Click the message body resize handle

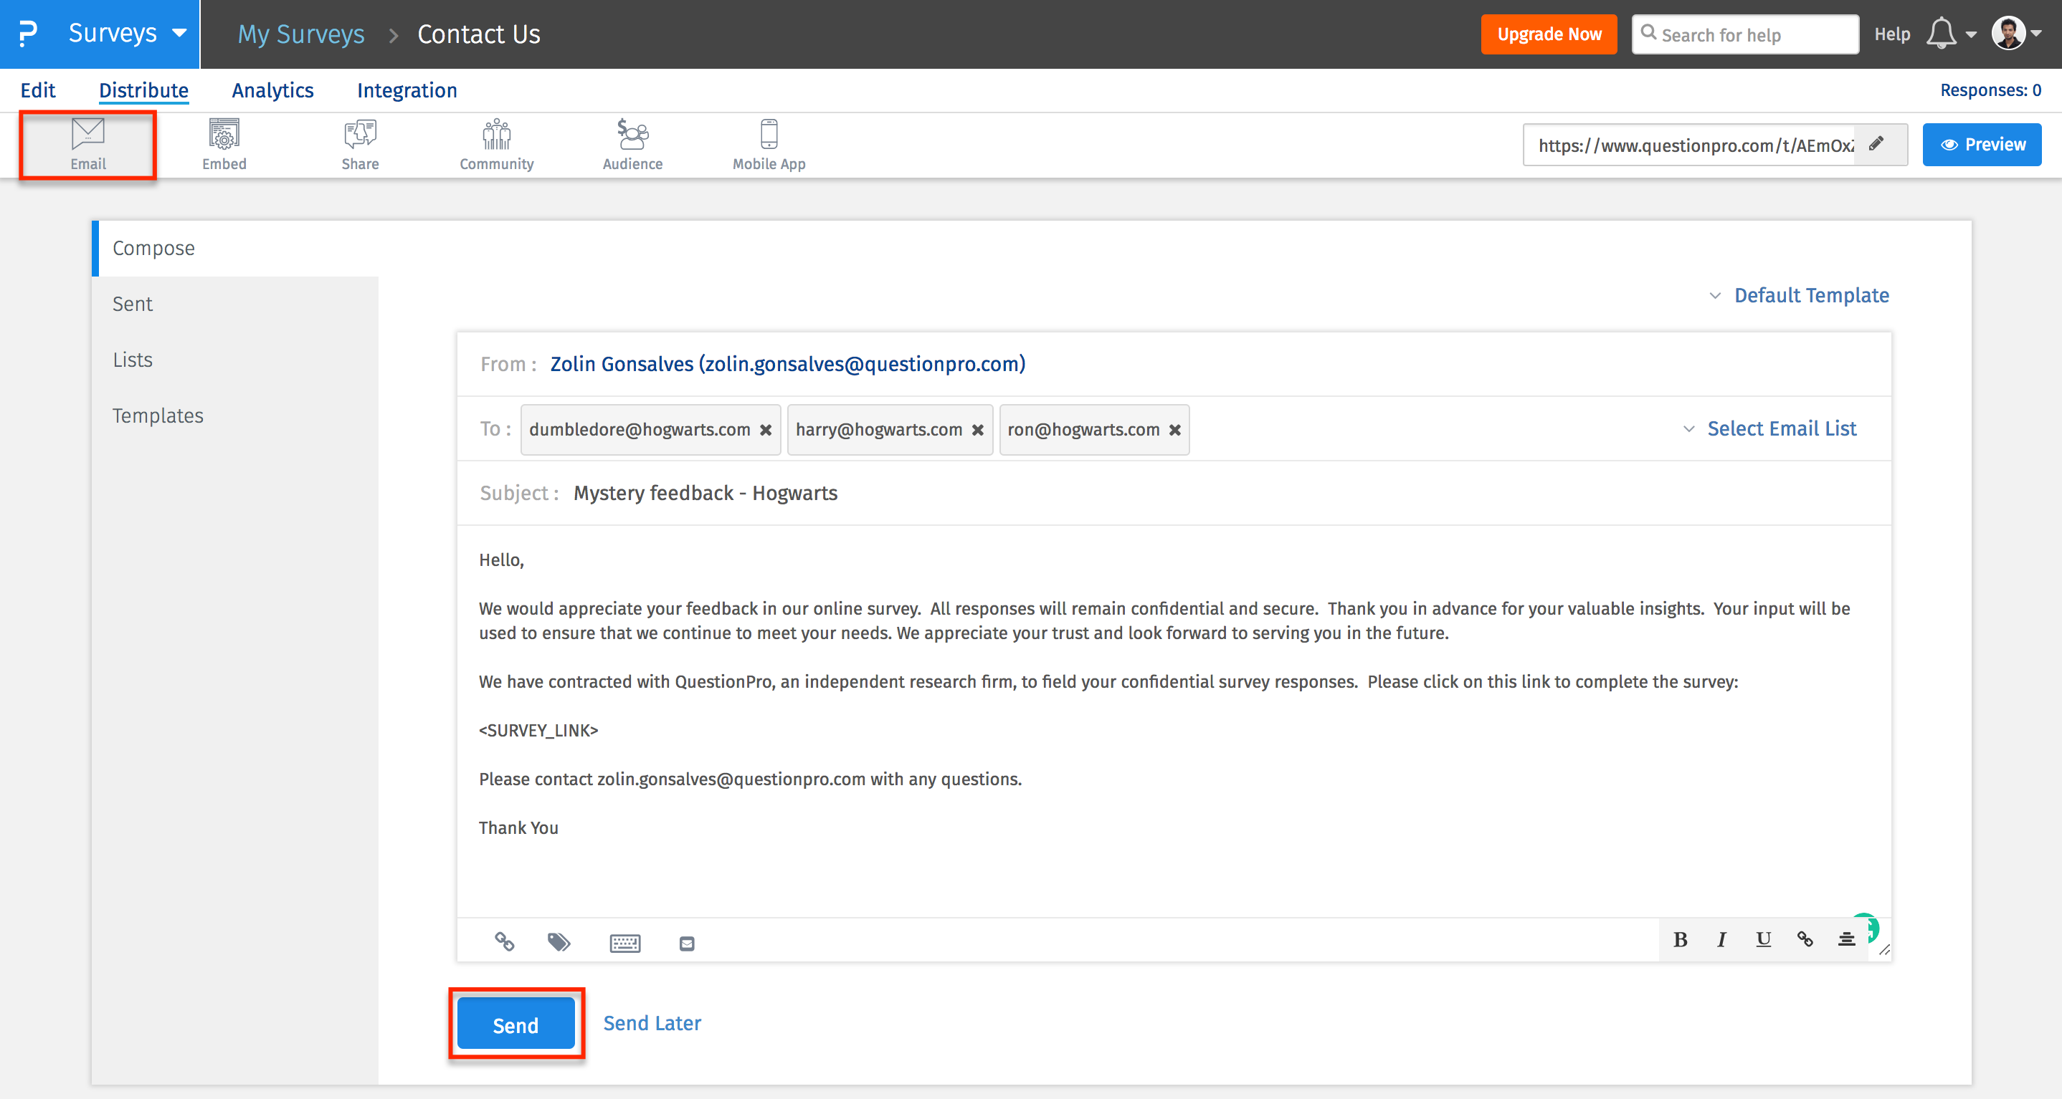click(x=1884, y=950)
